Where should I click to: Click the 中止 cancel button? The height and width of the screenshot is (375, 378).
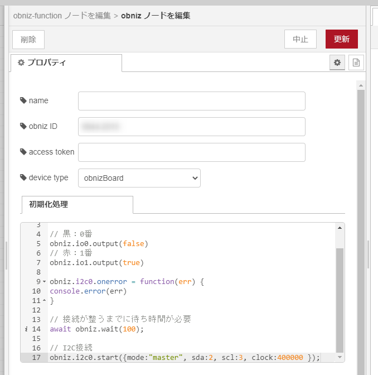coord(300,39)
